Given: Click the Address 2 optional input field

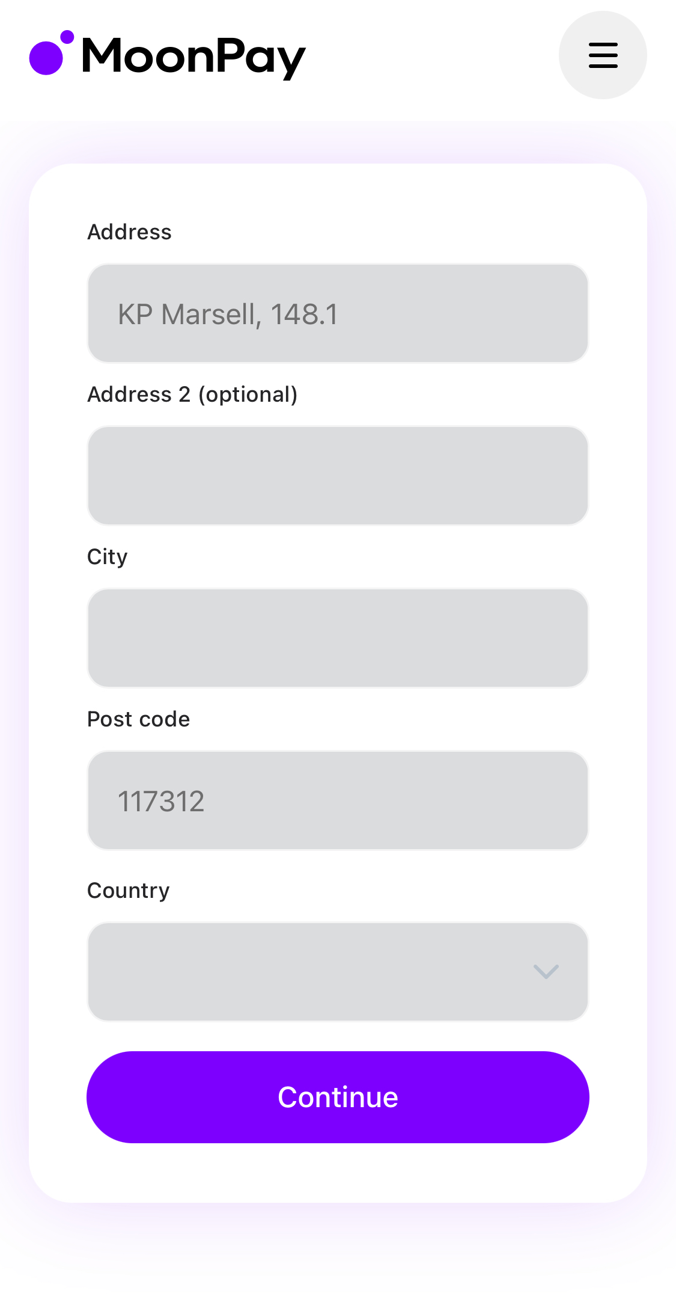Looking at the screenshot, I should click(338, 476).
